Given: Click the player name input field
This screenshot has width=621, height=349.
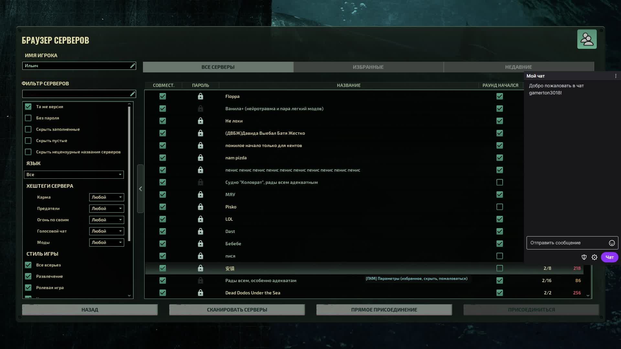Looking at the screenshot, I should point(79,66).
